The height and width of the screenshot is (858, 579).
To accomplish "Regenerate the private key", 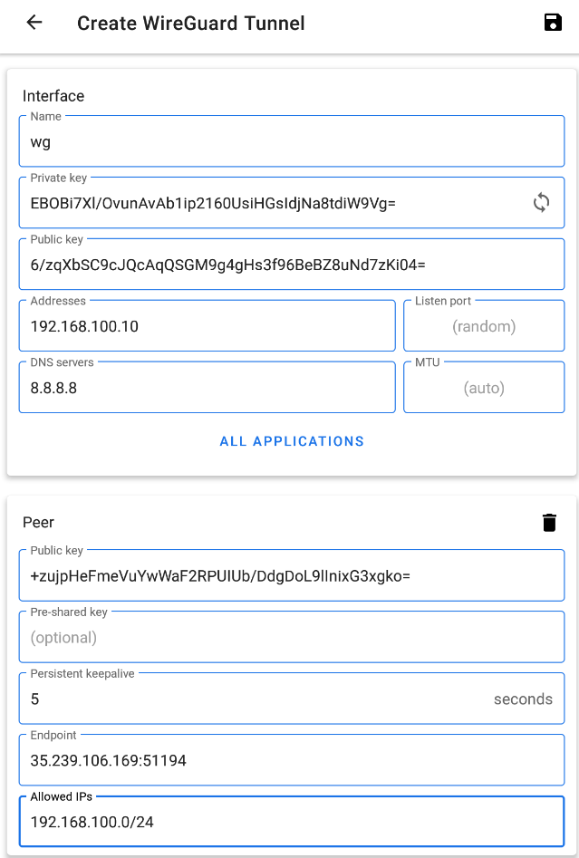I will click(x=541, y=203).
